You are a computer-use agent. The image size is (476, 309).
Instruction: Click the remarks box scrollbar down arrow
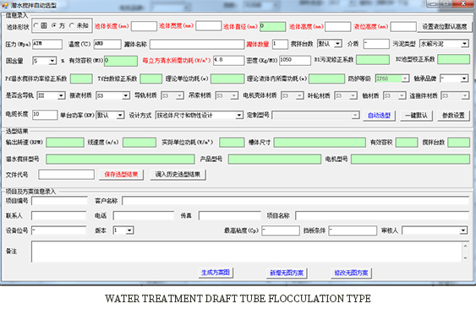[x=465, y=258]
